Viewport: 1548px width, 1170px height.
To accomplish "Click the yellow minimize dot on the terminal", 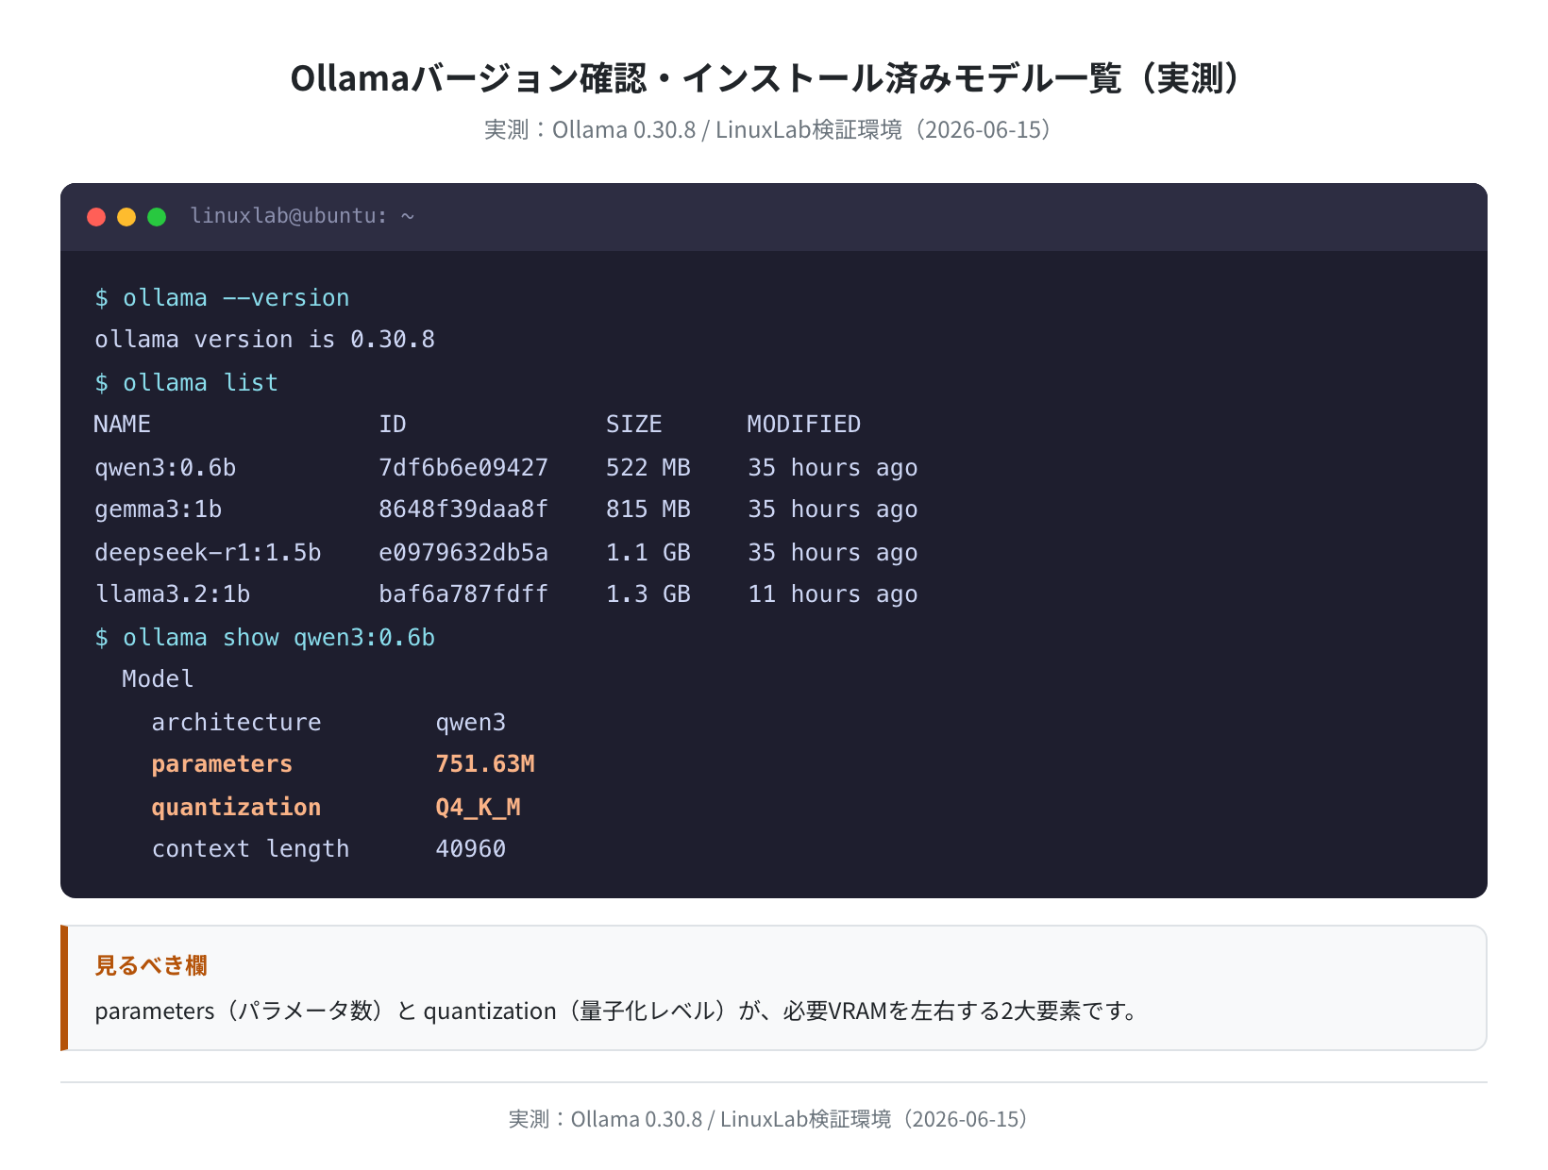I will pos(126,217).
